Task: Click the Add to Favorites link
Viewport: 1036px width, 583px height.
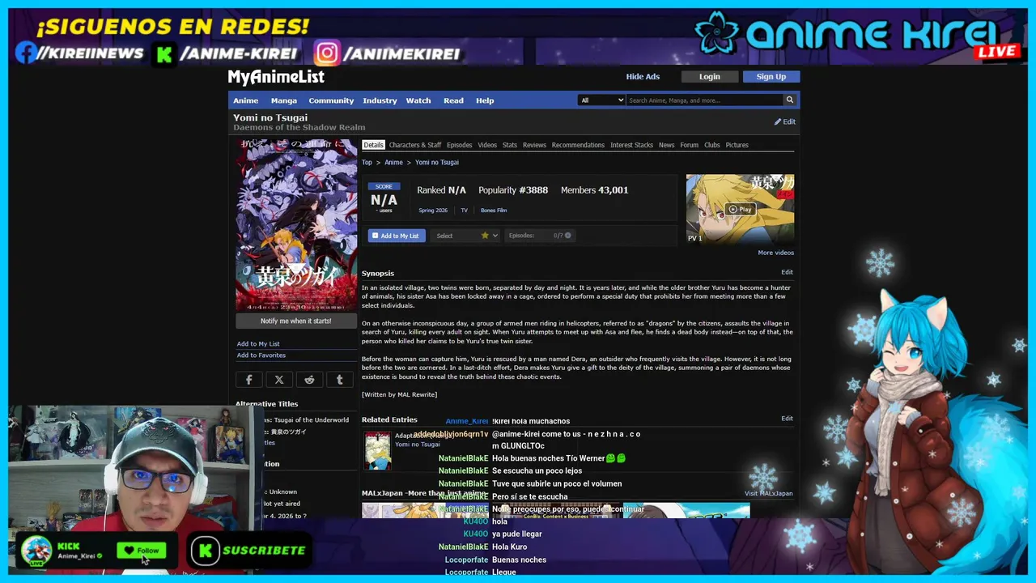Action: [261, 355]
